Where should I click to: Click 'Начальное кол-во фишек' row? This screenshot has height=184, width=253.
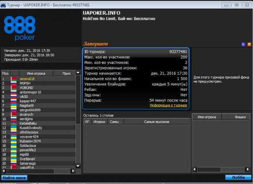tap(136, 79)
